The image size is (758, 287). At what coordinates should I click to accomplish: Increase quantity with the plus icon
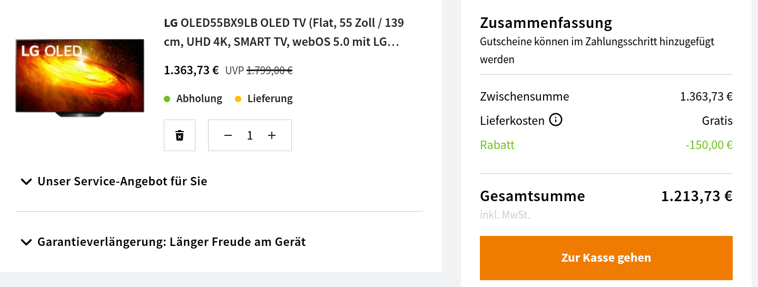(272, 135)
